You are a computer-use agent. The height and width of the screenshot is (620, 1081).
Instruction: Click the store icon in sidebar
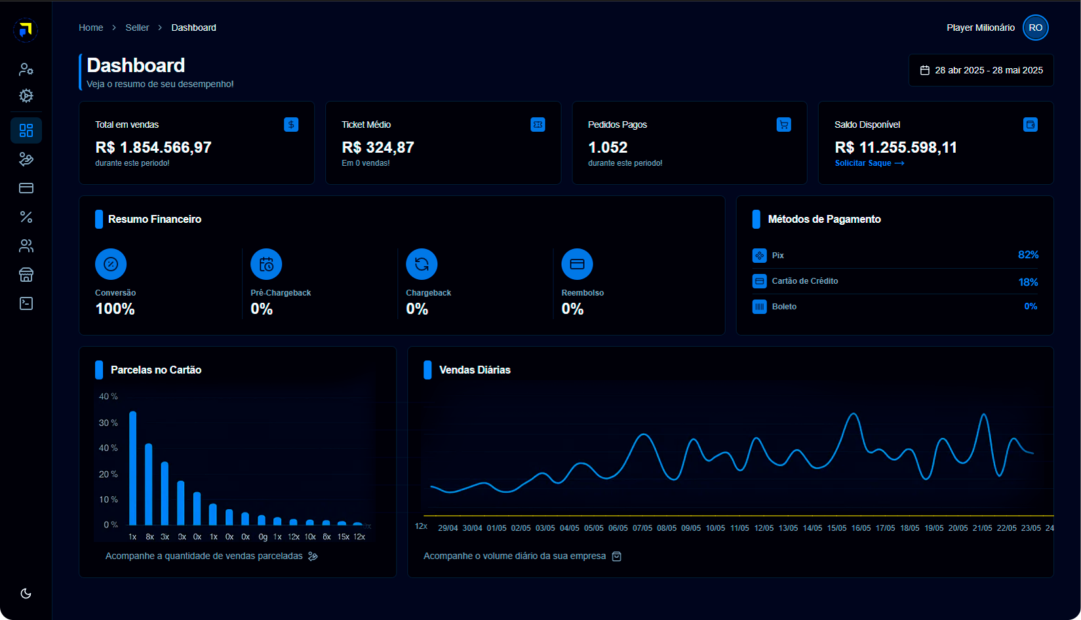26,275
